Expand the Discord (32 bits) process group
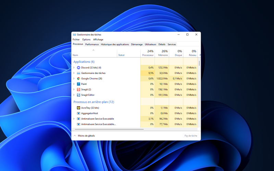 [x=74, y=68]
